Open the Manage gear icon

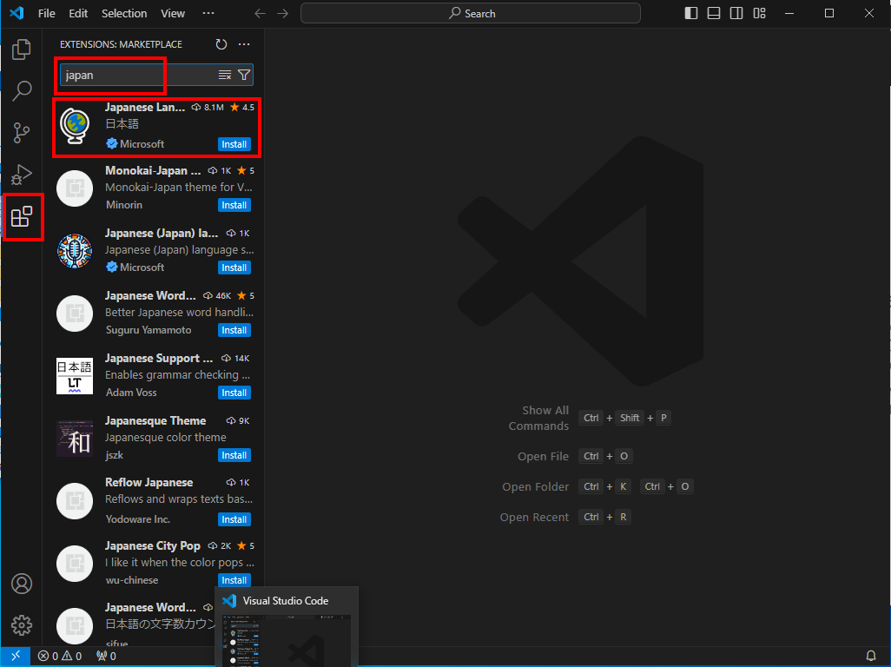pyautogui.click(x=22, y=624)
